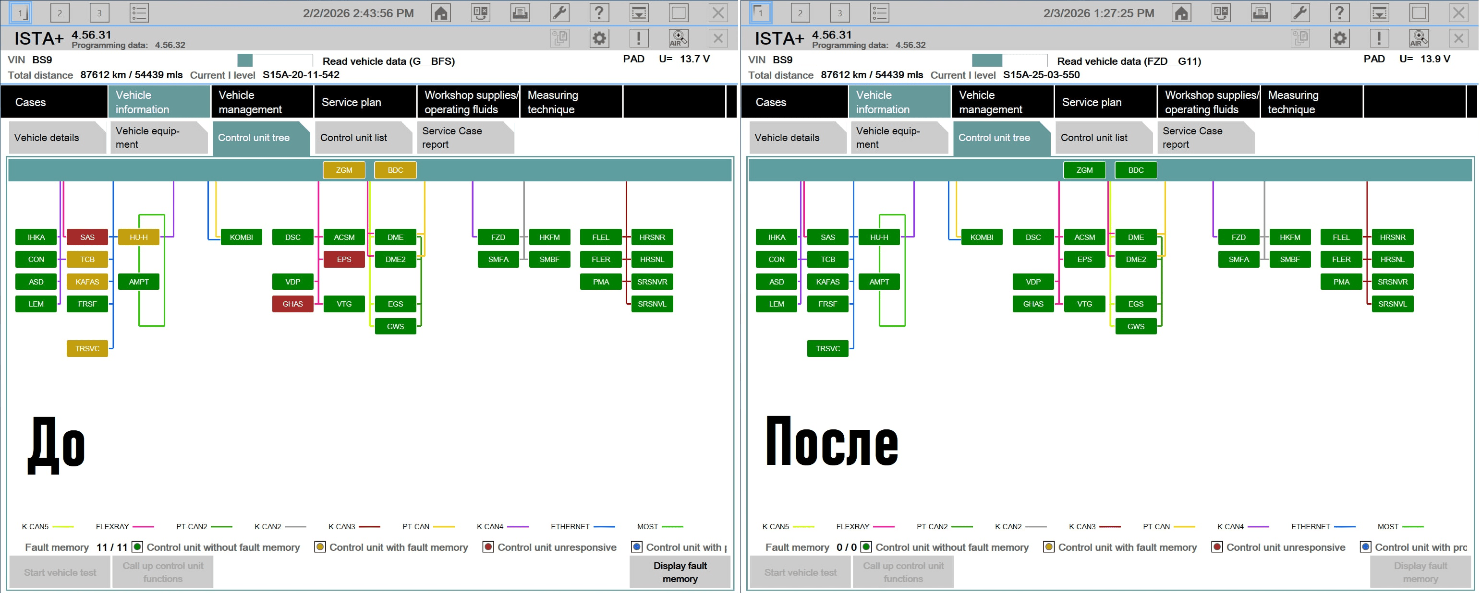Click yellow ZGM gateway in left (До) tree
The height and width of the screenshot is (593, 1481).
click(x=344, y=170)
